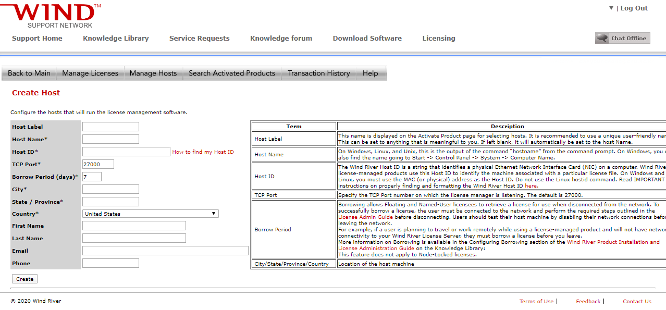Focus the State / Province field
Screen dimensions: 666x310
pos(110,202)
